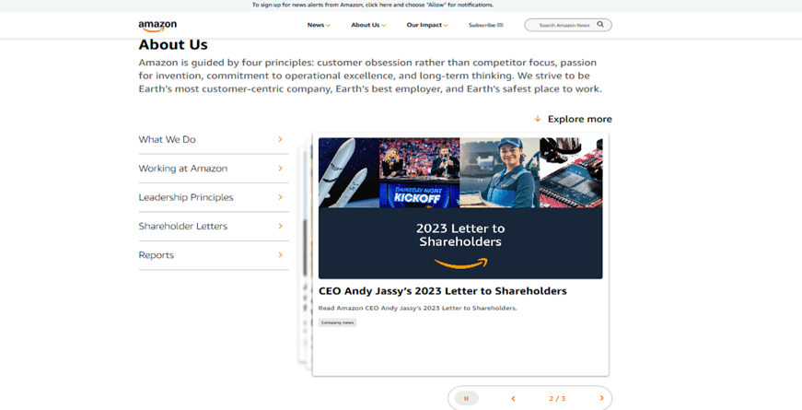Open the 2023 Letter to Shareholders image
The image size is (802, 410).
click(x=460, y=208)
